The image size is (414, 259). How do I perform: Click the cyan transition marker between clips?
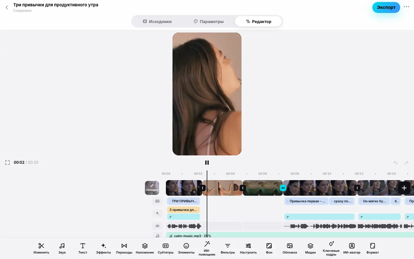pos(283,188)
